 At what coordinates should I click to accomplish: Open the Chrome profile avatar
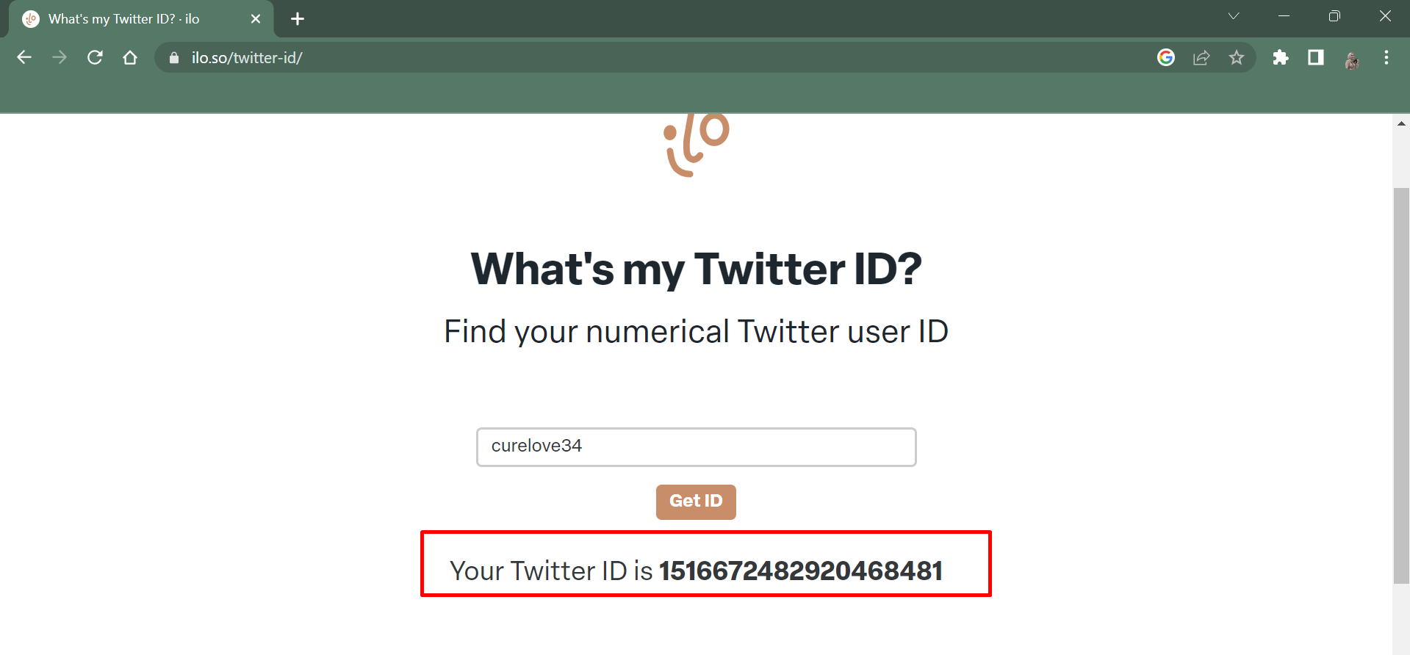point(1351,58)
